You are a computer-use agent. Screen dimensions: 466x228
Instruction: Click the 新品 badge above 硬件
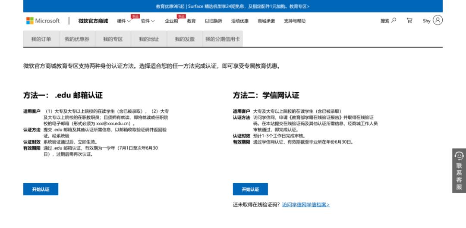click(x=135, y=16)
